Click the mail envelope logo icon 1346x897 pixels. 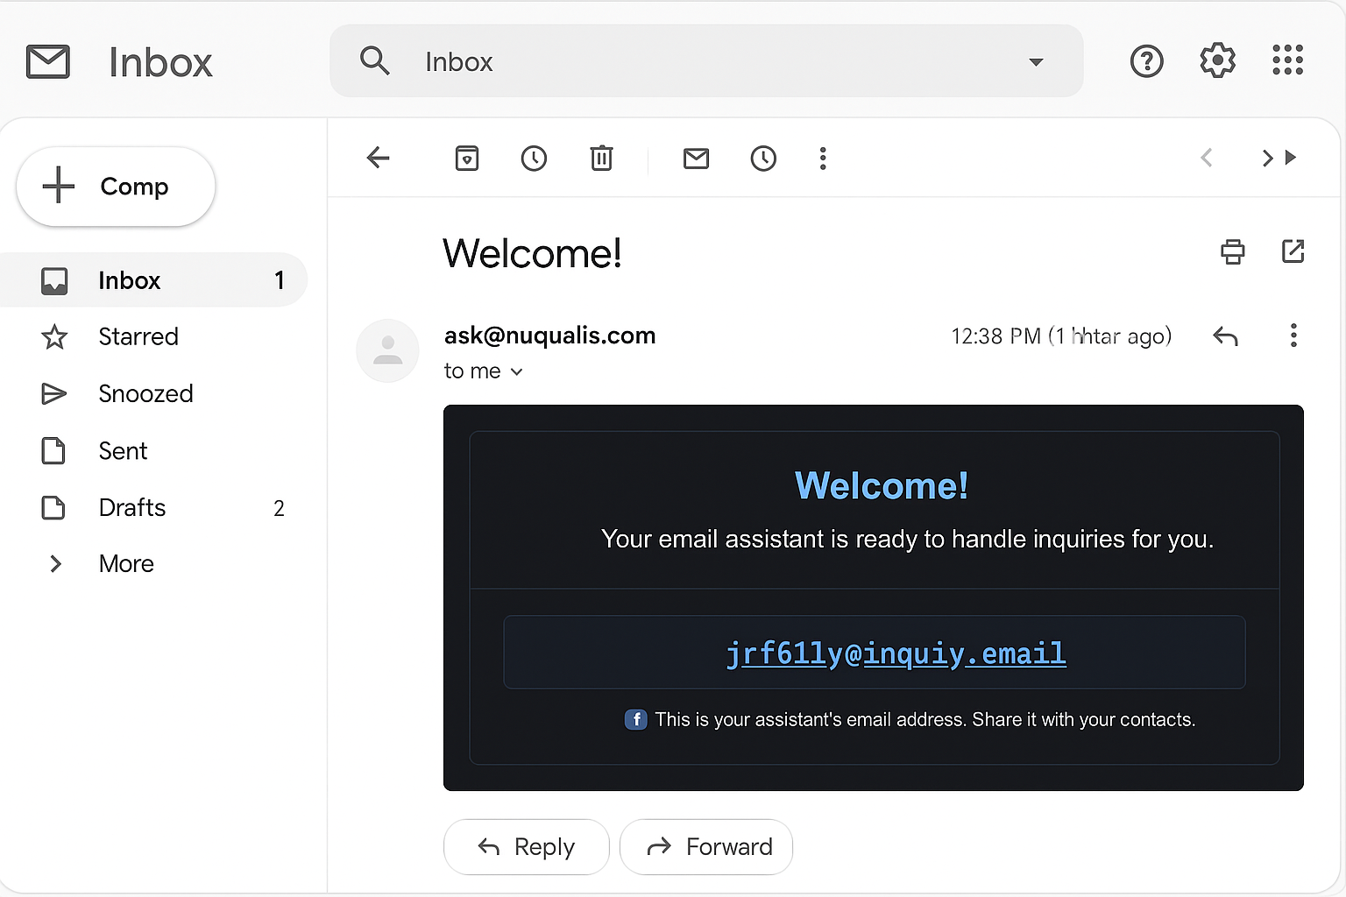pyautogui.click(x=48, y=62)
